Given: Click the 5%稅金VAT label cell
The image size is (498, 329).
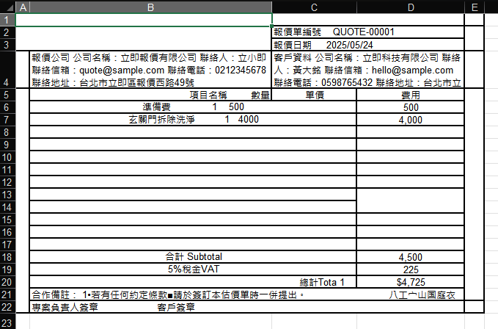Looking at the screenshot, I should click(193, 270).
